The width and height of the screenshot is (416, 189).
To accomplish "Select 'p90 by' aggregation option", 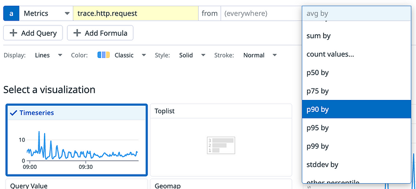I will [356, 109].
